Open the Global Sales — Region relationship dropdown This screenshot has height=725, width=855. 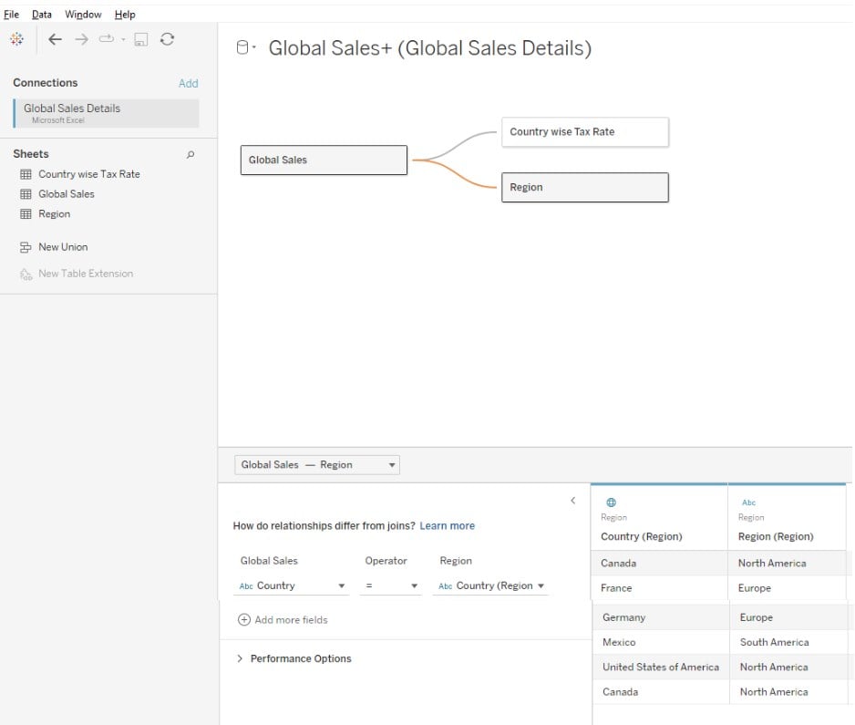coord(317,465)
